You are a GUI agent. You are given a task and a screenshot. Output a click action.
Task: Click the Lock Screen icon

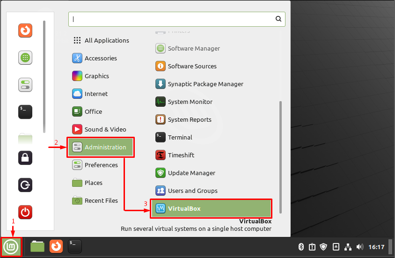tap(25, 158)
